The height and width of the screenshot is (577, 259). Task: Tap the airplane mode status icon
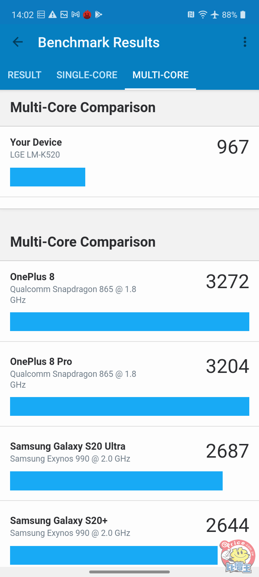tap(215, 14)
